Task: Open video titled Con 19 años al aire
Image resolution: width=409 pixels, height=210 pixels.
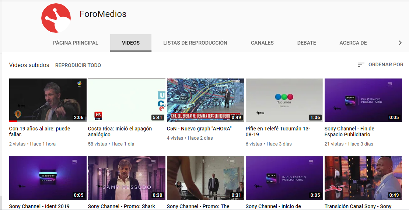Action: coord(40,132)
